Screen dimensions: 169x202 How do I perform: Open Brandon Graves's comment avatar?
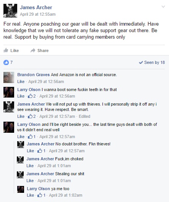click(9, 77)
